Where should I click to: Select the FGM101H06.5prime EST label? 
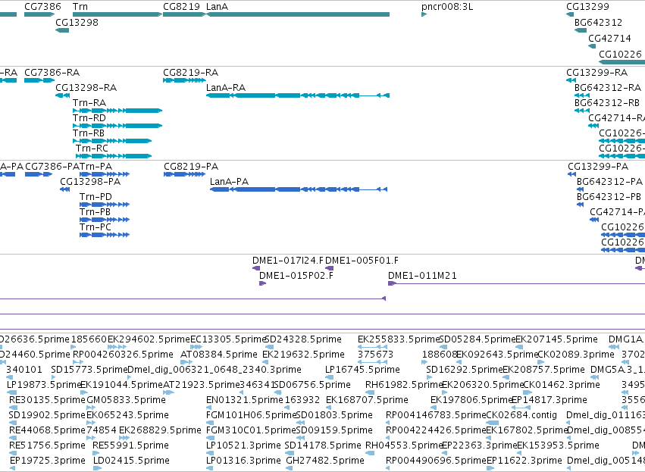tap(252, 415)
